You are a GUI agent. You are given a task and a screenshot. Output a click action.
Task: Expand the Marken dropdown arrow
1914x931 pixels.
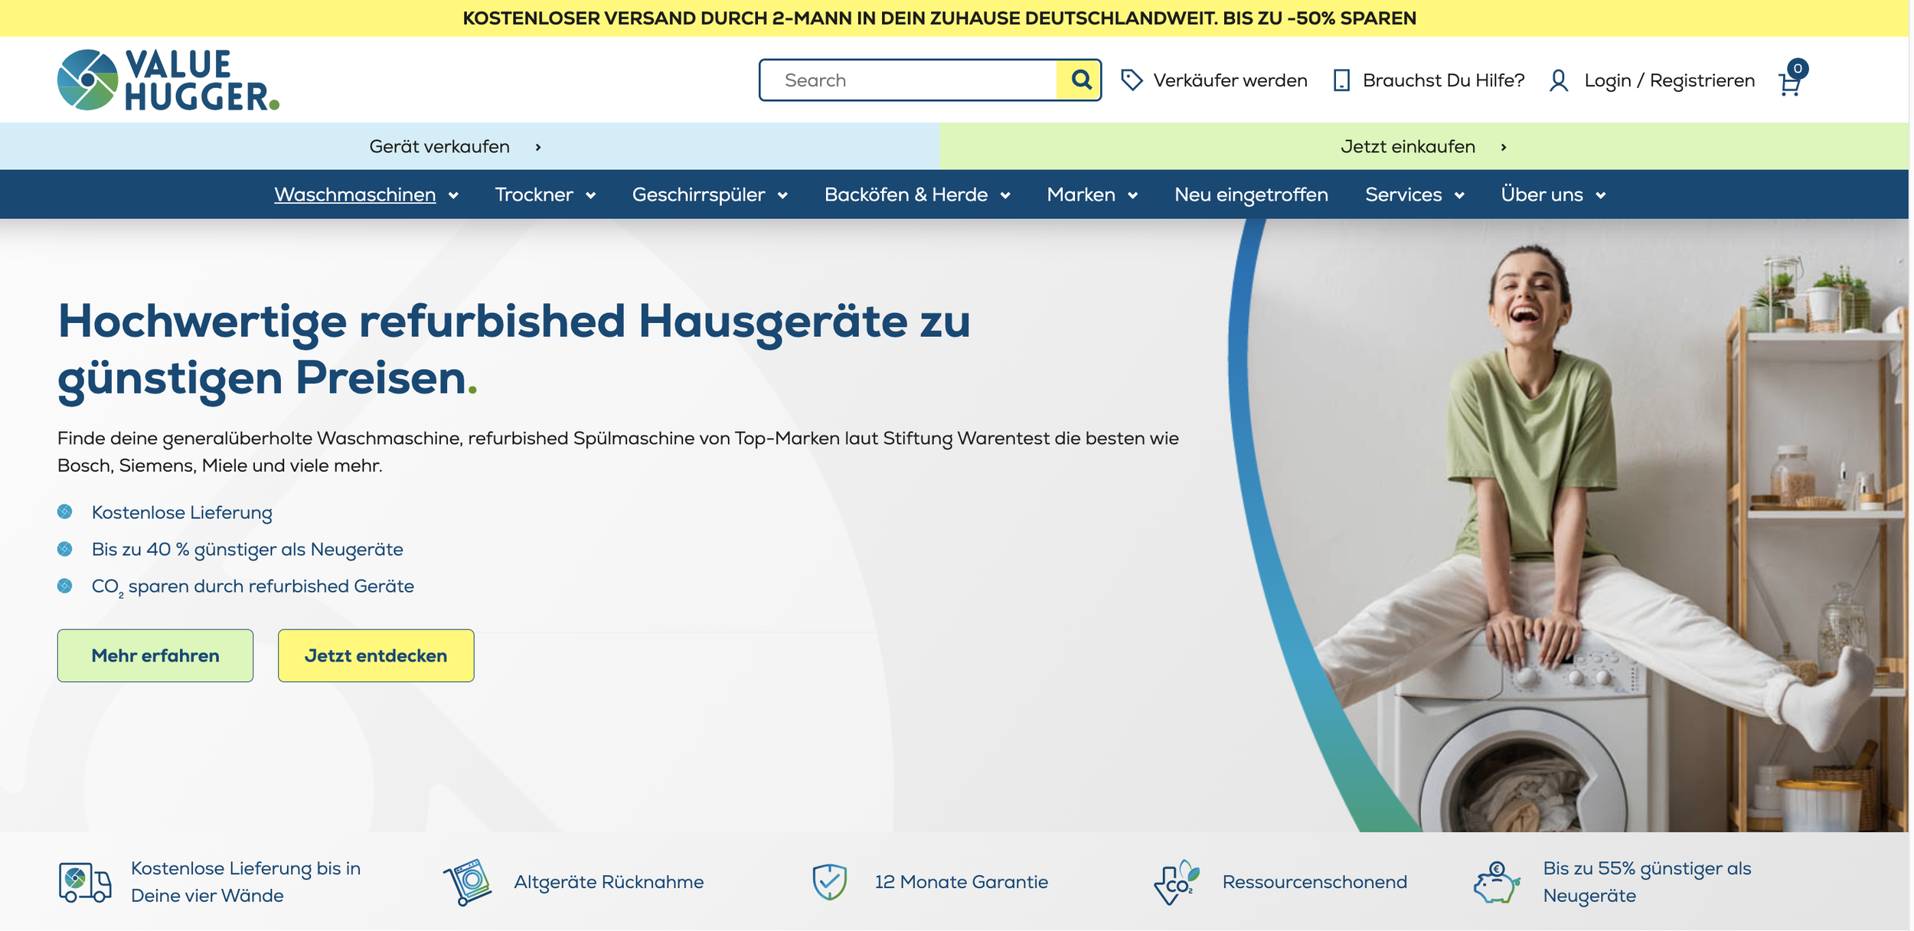pos(1132,196)
